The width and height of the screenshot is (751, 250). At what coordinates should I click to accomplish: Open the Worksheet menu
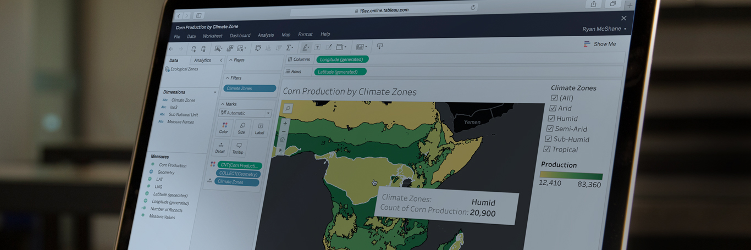(x=212, y=36)
